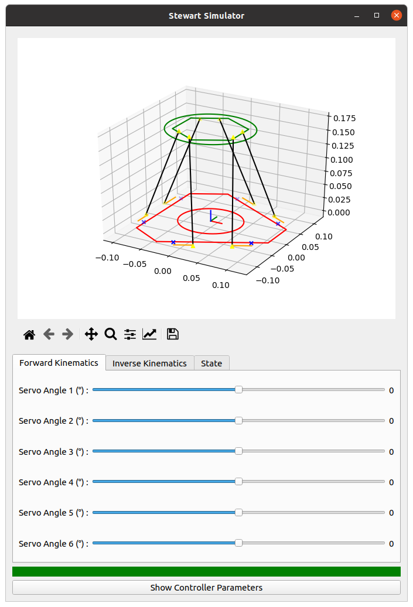Go forward to next plot view
Image resolution: width=413 pixels, height=607 pixels.
(x=68, y=334)
